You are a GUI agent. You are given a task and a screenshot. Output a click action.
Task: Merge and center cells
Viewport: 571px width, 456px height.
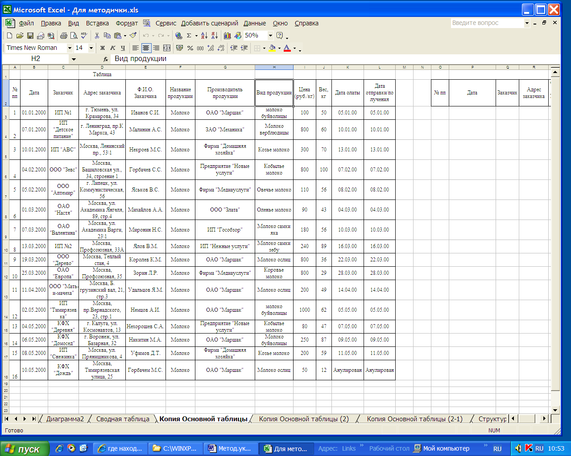167,48
